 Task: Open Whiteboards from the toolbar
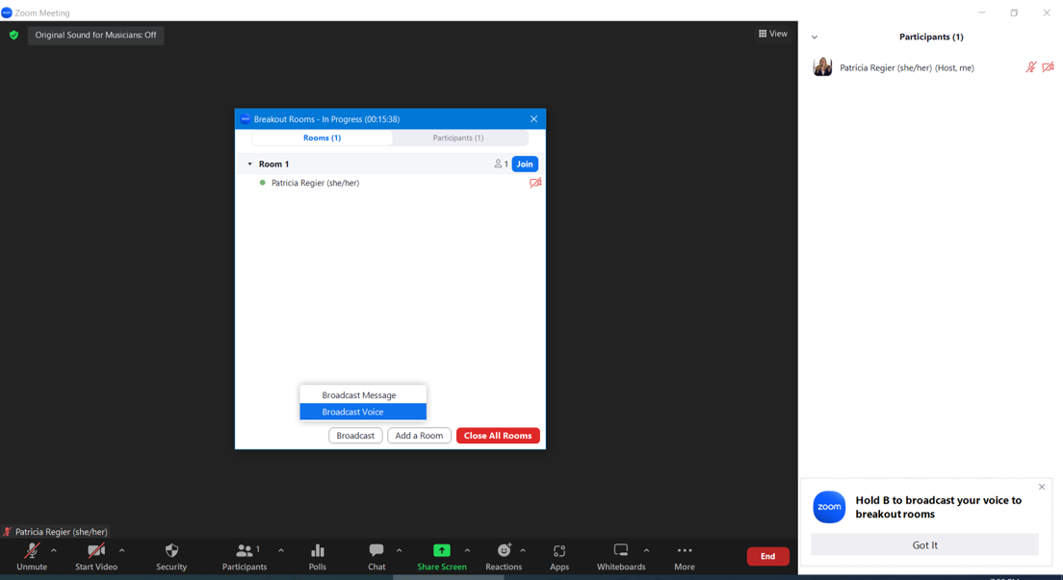pyautogui.click(x=621, y=556)
